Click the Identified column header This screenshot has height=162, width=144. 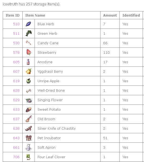click(x=131, y=15)
